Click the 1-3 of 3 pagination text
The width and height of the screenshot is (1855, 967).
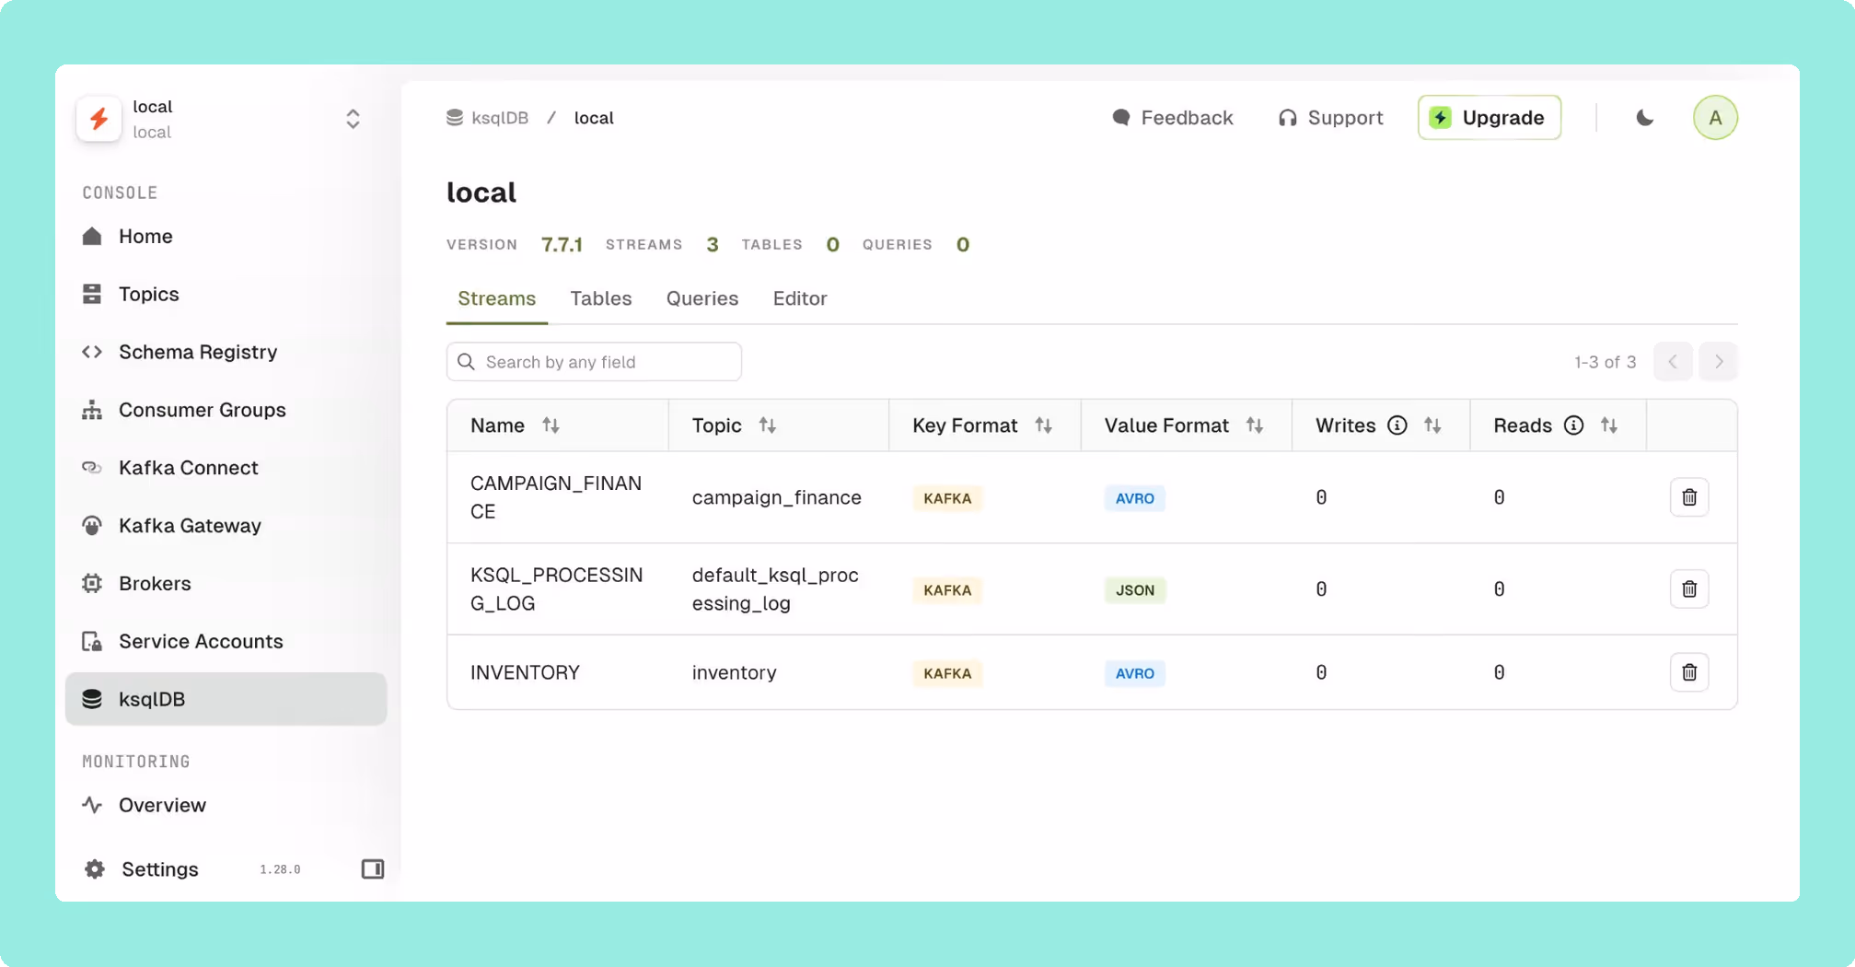click(1605, 362)
